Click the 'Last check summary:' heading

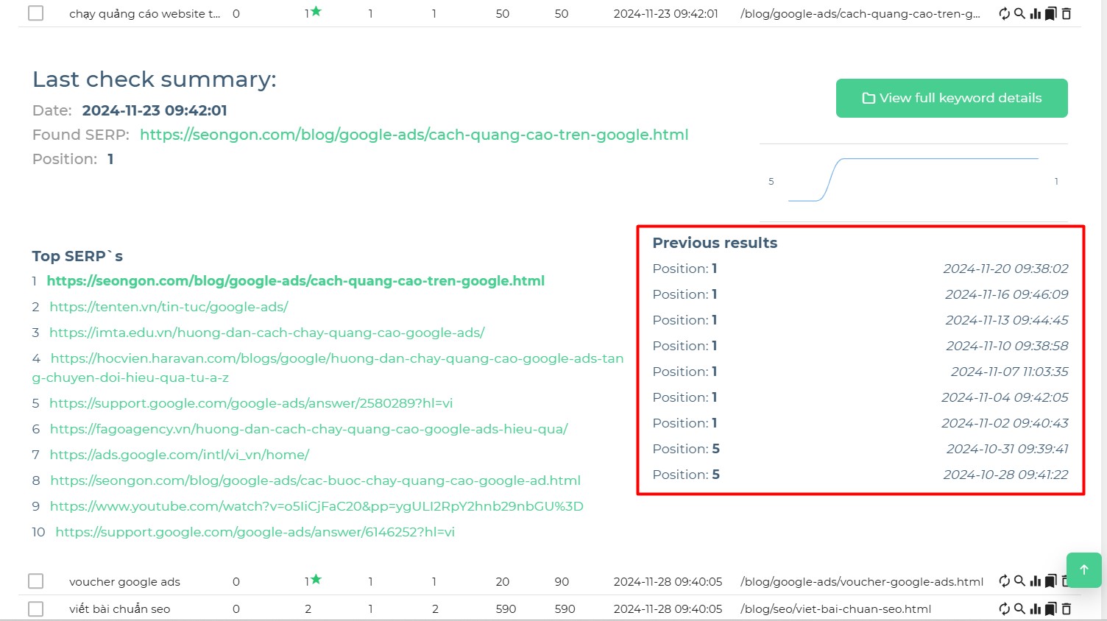155,79
